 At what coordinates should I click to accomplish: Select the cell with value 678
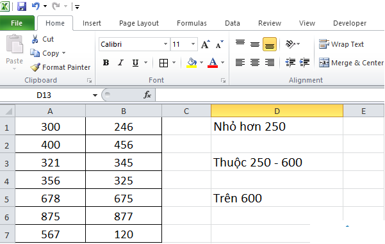pyautogui.click(x=51, y=199)
